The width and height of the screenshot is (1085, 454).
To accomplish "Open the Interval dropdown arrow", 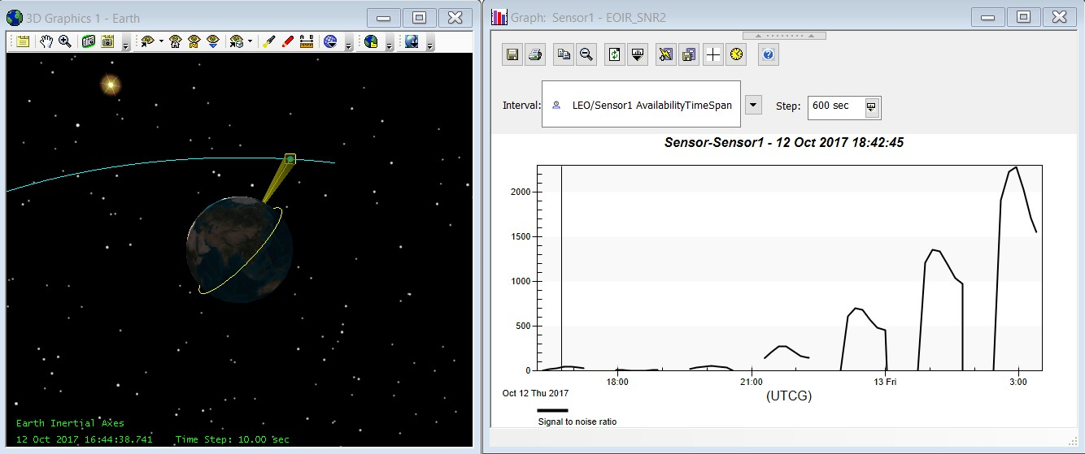I will [754, 105].
